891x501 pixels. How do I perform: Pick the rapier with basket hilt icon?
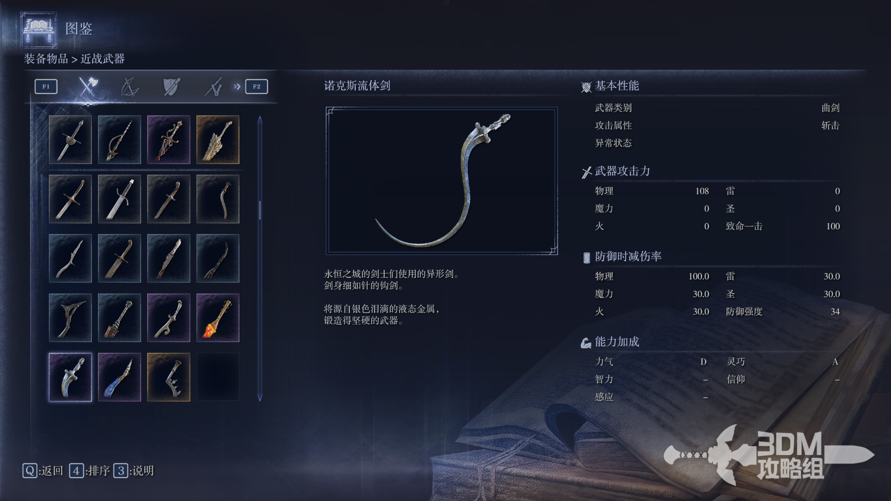[119, 140]
